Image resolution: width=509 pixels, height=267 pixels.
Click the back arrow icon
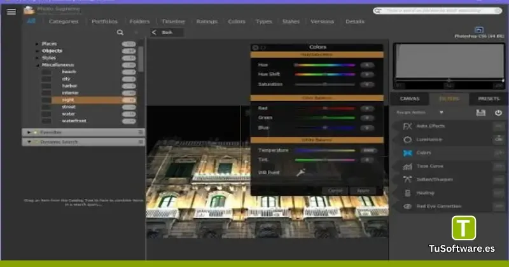pyautogui.click(x=154, y=32)
